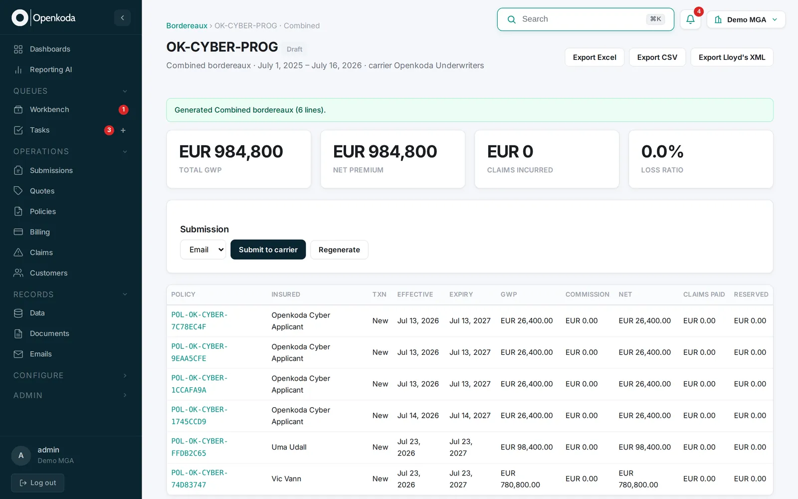798x499 pixels.
Task: Focus the Search input field
Action: [x=586, y=19]
